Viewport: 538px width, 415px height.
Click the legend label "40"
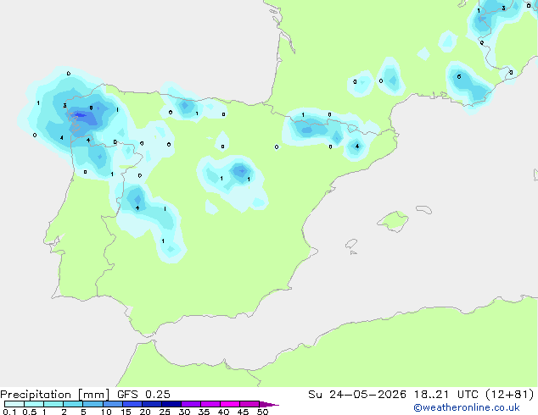coord(223,412)
